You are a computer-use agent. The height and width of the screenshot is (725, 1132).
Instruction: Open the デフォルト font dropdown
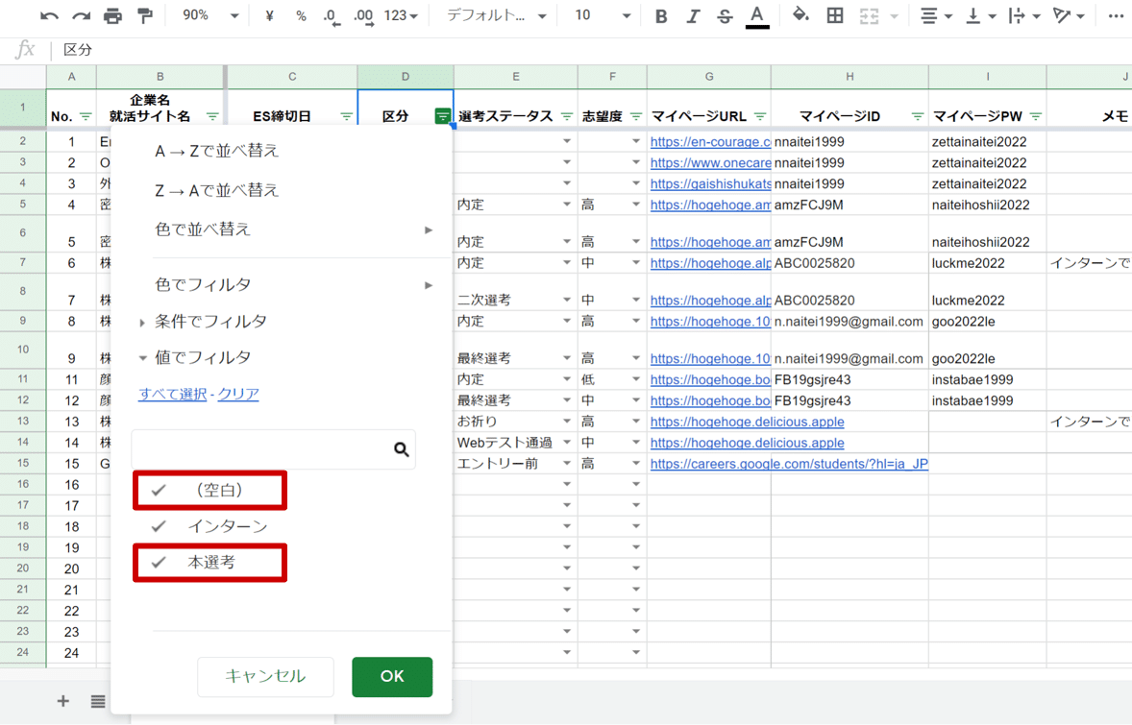click(496, 15)
